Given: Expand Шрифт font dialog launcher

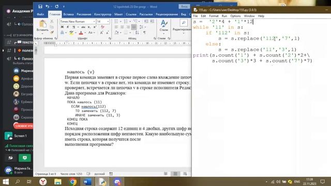Looking at the screenshot, I should (x=110, y=38).
